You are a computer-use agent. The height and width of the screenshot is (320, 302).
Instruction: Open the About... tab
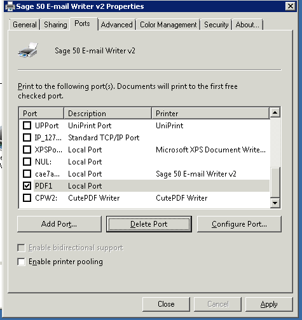pos(247,25)
